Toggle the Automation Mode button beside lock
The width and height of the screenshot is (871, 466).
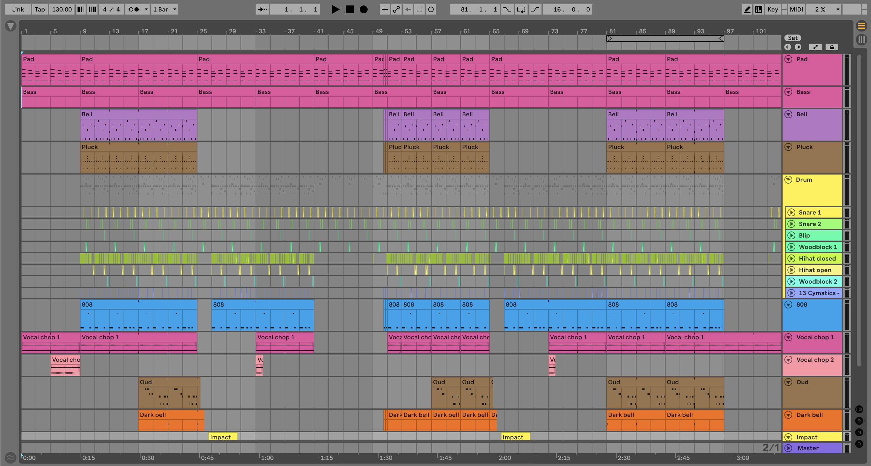tap(815, 47)
